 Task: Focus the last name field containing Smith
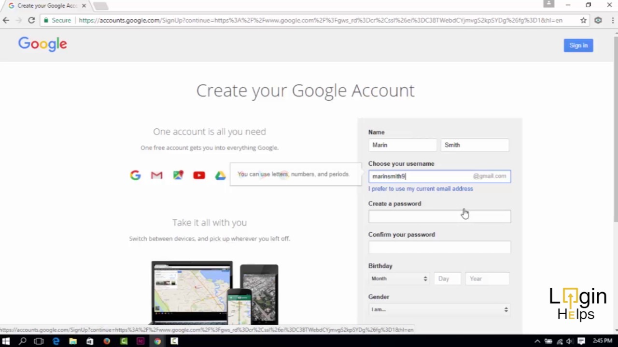pyautogui.click(x=475, y=145)
